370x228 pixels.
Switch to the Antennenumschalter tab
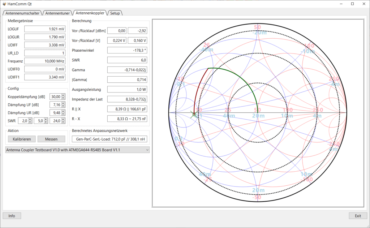pos(22,13)
